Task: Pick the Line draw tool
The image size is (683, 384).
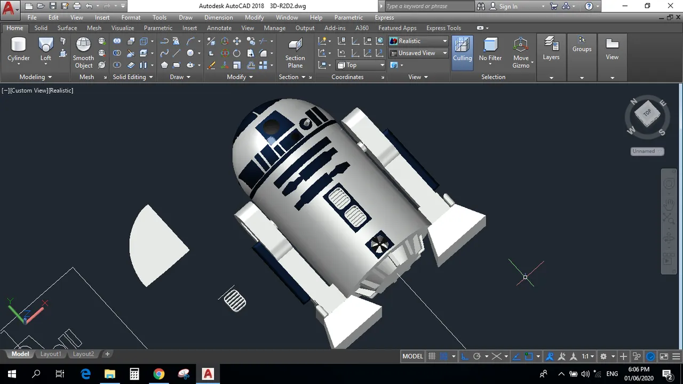Action: 177,53
